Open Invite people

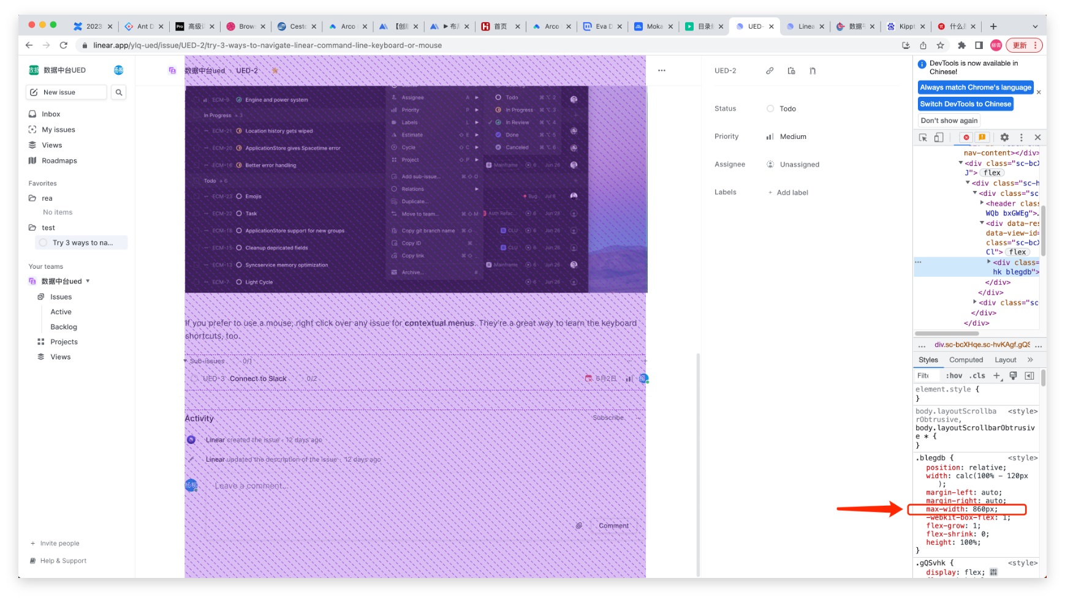pos(55,544)
